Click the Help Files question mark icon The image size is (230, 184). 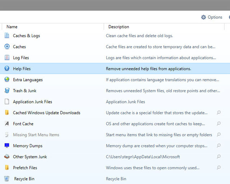(7, 68)
